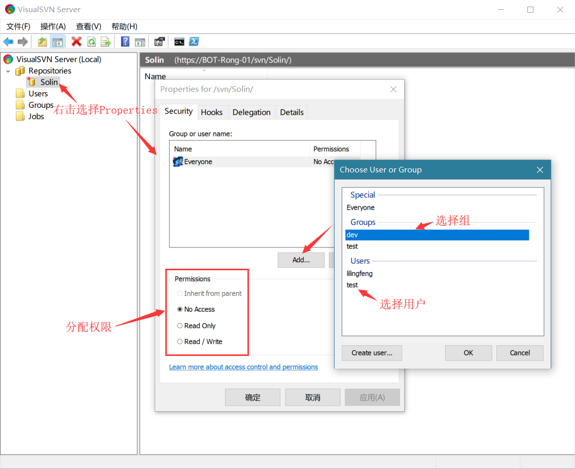Click the Add... button
This screenshot has width=575, height=469.
pos(301,260)
